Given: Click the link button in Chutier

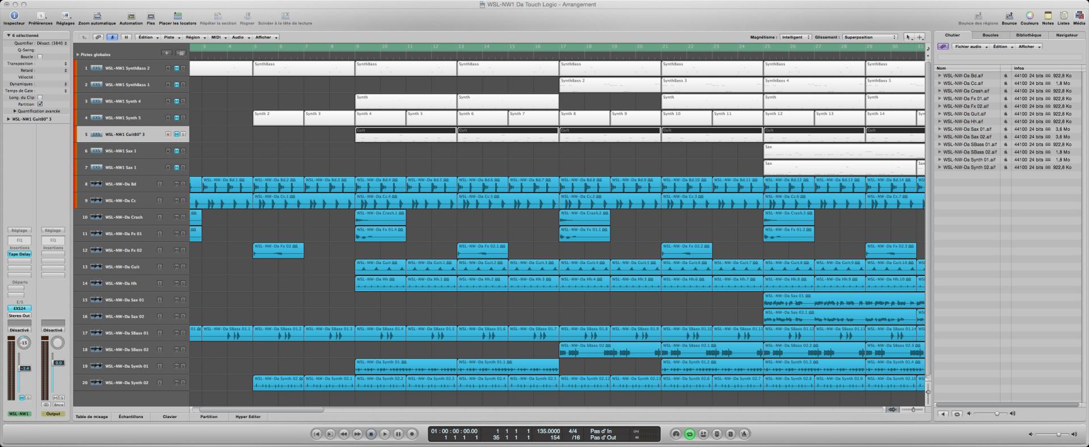Looking at the screenshot, I should tap(943, 46).
